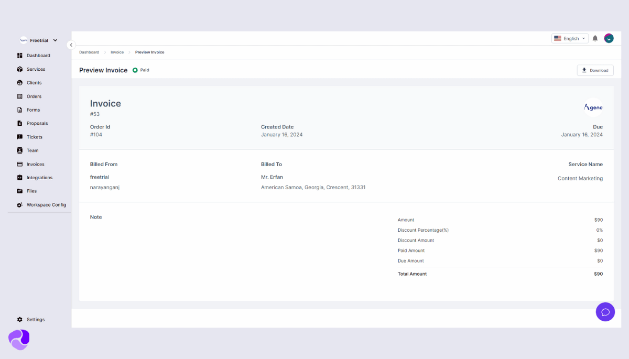Click the Orders sidebar icon
The height and width of the screenshot is (359, 629).
(x=19, y=96)
